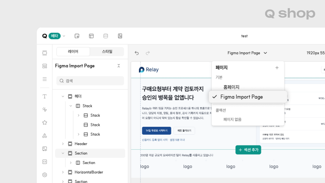Screen dimensions: 325x183
Task: Click the hexagon settings icon in sidebar
Action: click(x=45, y=175)
